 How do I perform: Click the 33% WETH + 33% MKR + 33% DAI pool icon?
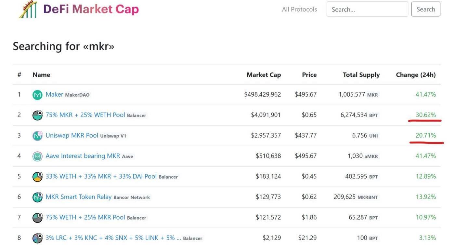click(x=37, y=177)
